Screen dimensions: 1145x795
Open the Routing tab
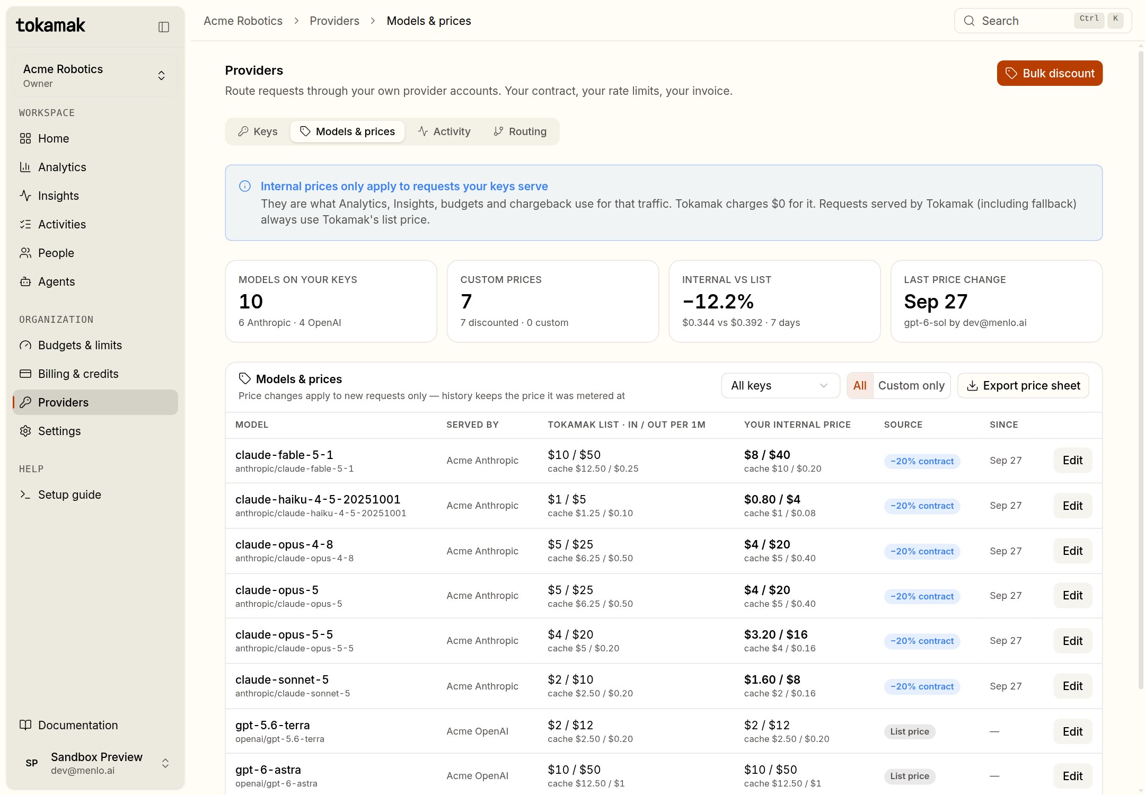520,131
